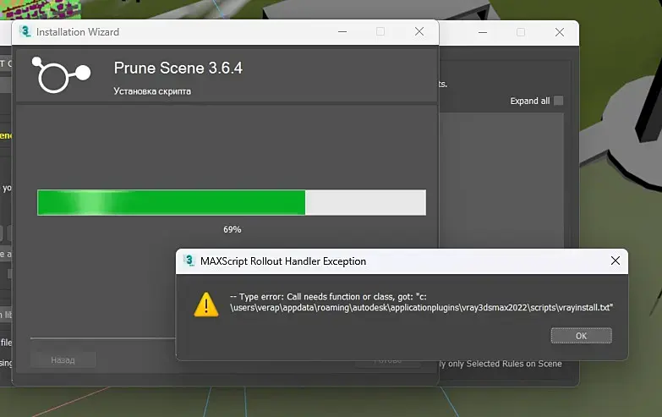The height and width of the screenshot is (417, 662).
Task: Close the MAXScript Rollout Handler Exception dialog
Action: point(615,261)
